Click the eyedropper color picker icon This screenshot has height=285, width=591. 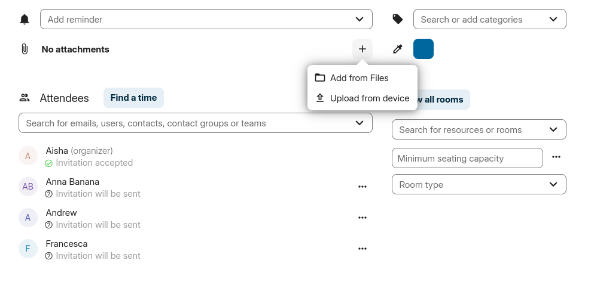click(398, 49)
